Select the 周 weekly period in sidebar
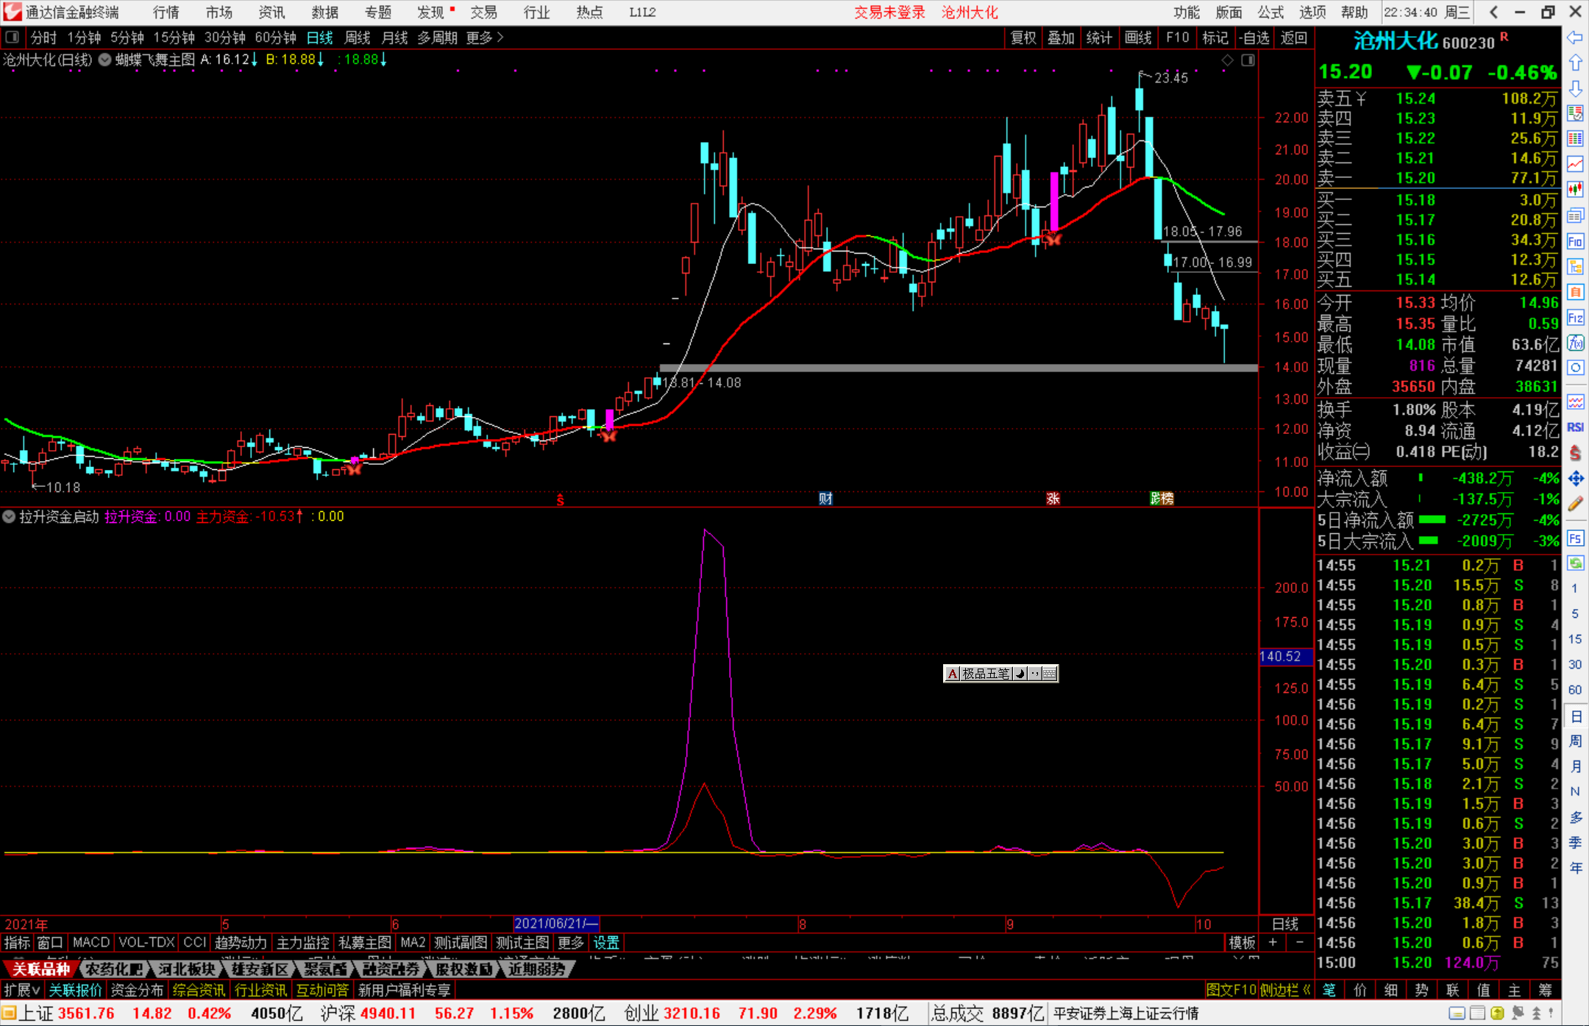The height and width of the screenshot is (1026, 1589). point(1575,741)
